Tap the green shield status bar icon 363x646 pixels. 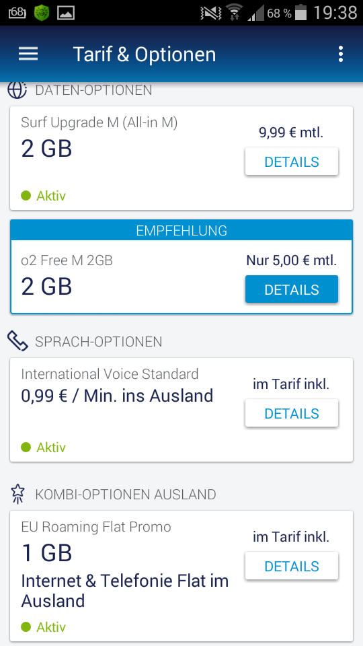[x=41, y=13]
